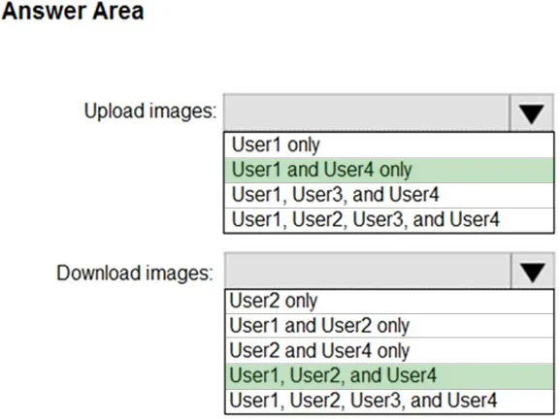Image resolution: width=560 pixels, height=419 pixels.
Task: Select 'User1 only' in the Upload list
Action: (x=389, y=145)
